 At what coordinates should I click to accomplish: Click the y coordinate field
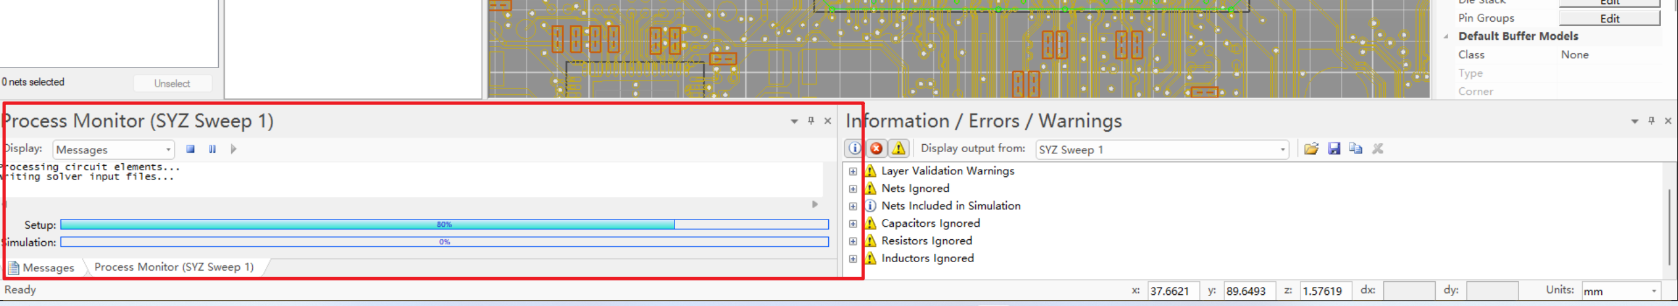(1249, 291)
